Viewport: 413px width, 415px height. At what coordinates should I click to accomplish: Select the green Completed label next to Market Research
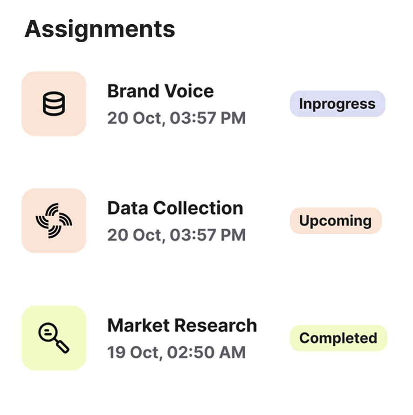pos(338,338)
